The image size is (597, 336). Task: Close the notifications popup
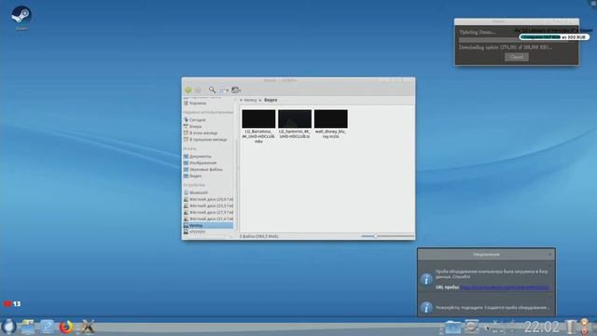549,255
